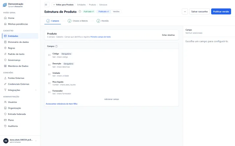Image resolution: width=235 pixels, height=146 pixels.
Task: Click Voltar para Produto button
Action: pos(63,5)
